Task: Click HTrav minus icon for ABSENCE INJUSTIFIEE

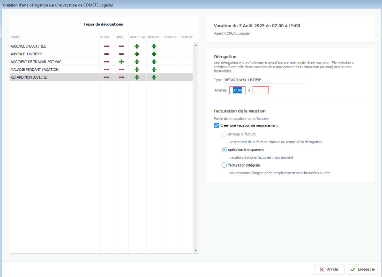Action: (x=106, y=46)
